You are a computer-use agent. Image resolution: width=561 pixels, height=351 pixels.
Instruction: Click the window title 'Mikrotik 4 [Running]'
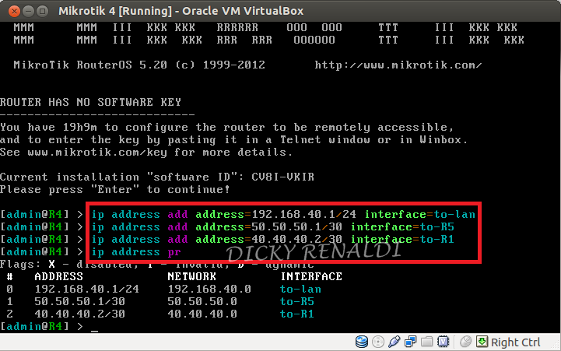point(116,11)
